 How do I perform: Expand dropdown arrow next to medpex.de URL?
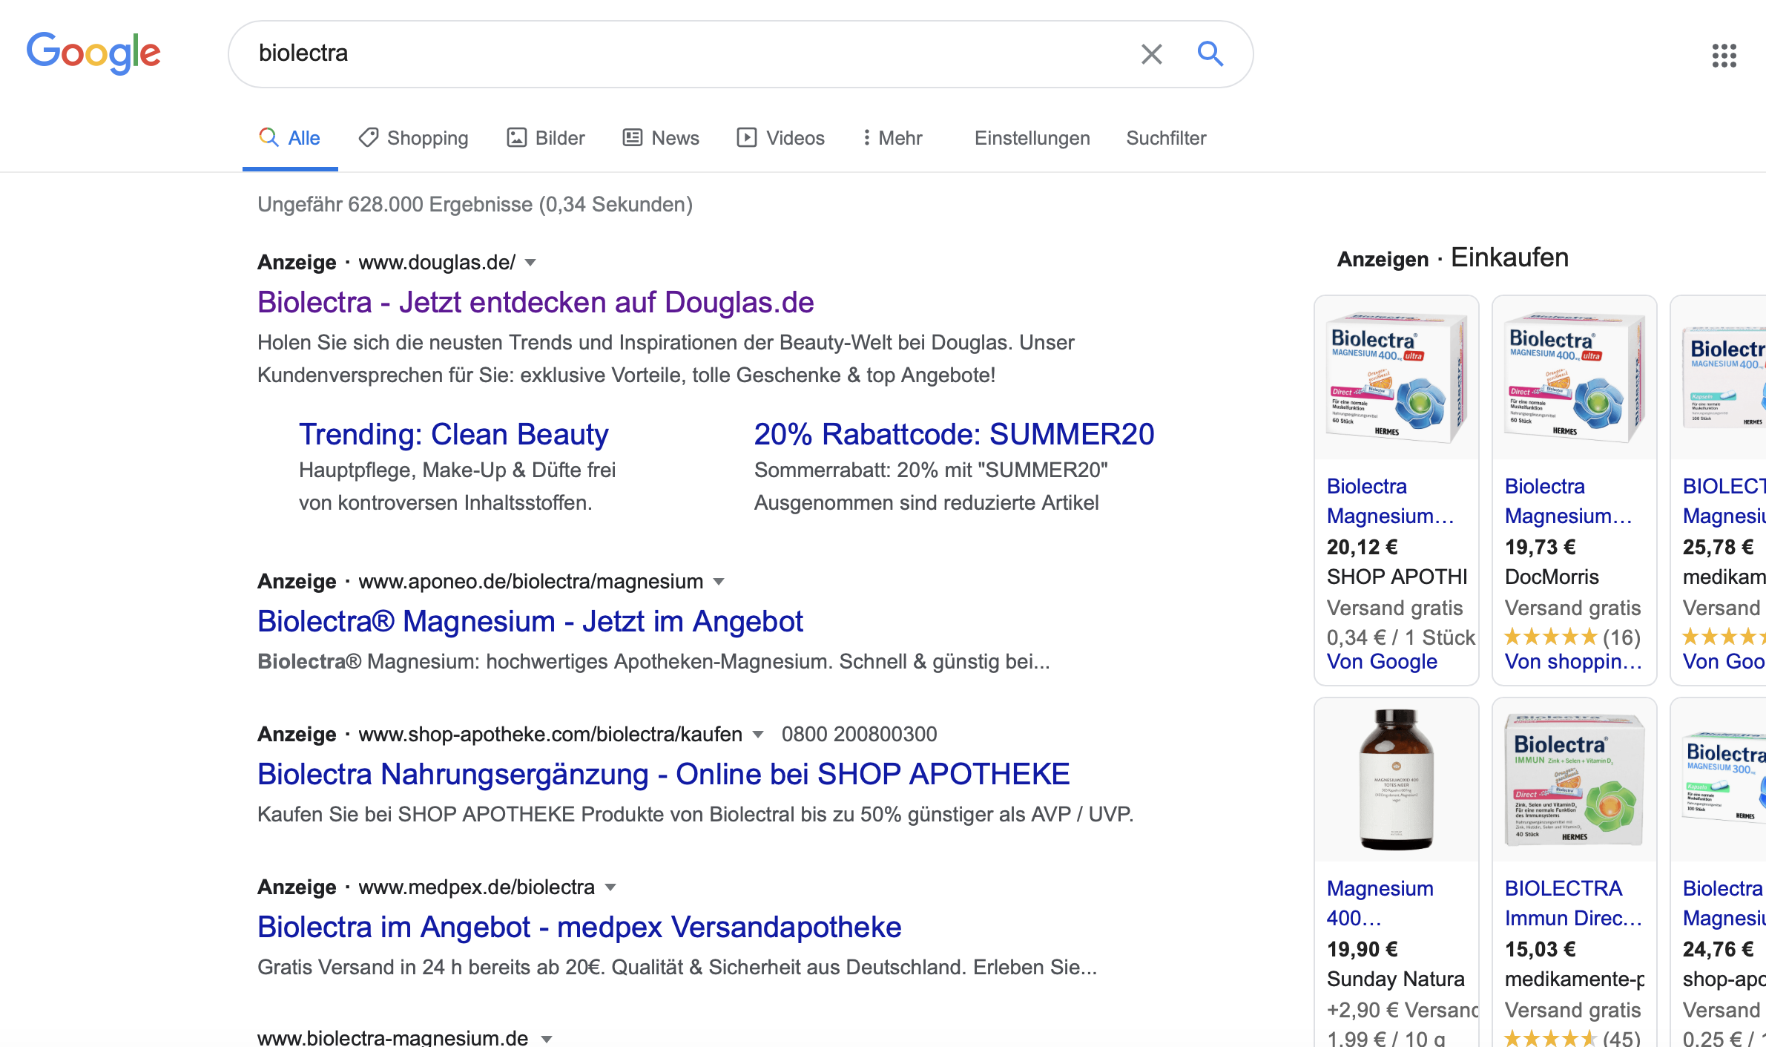(x=610, y=887)
